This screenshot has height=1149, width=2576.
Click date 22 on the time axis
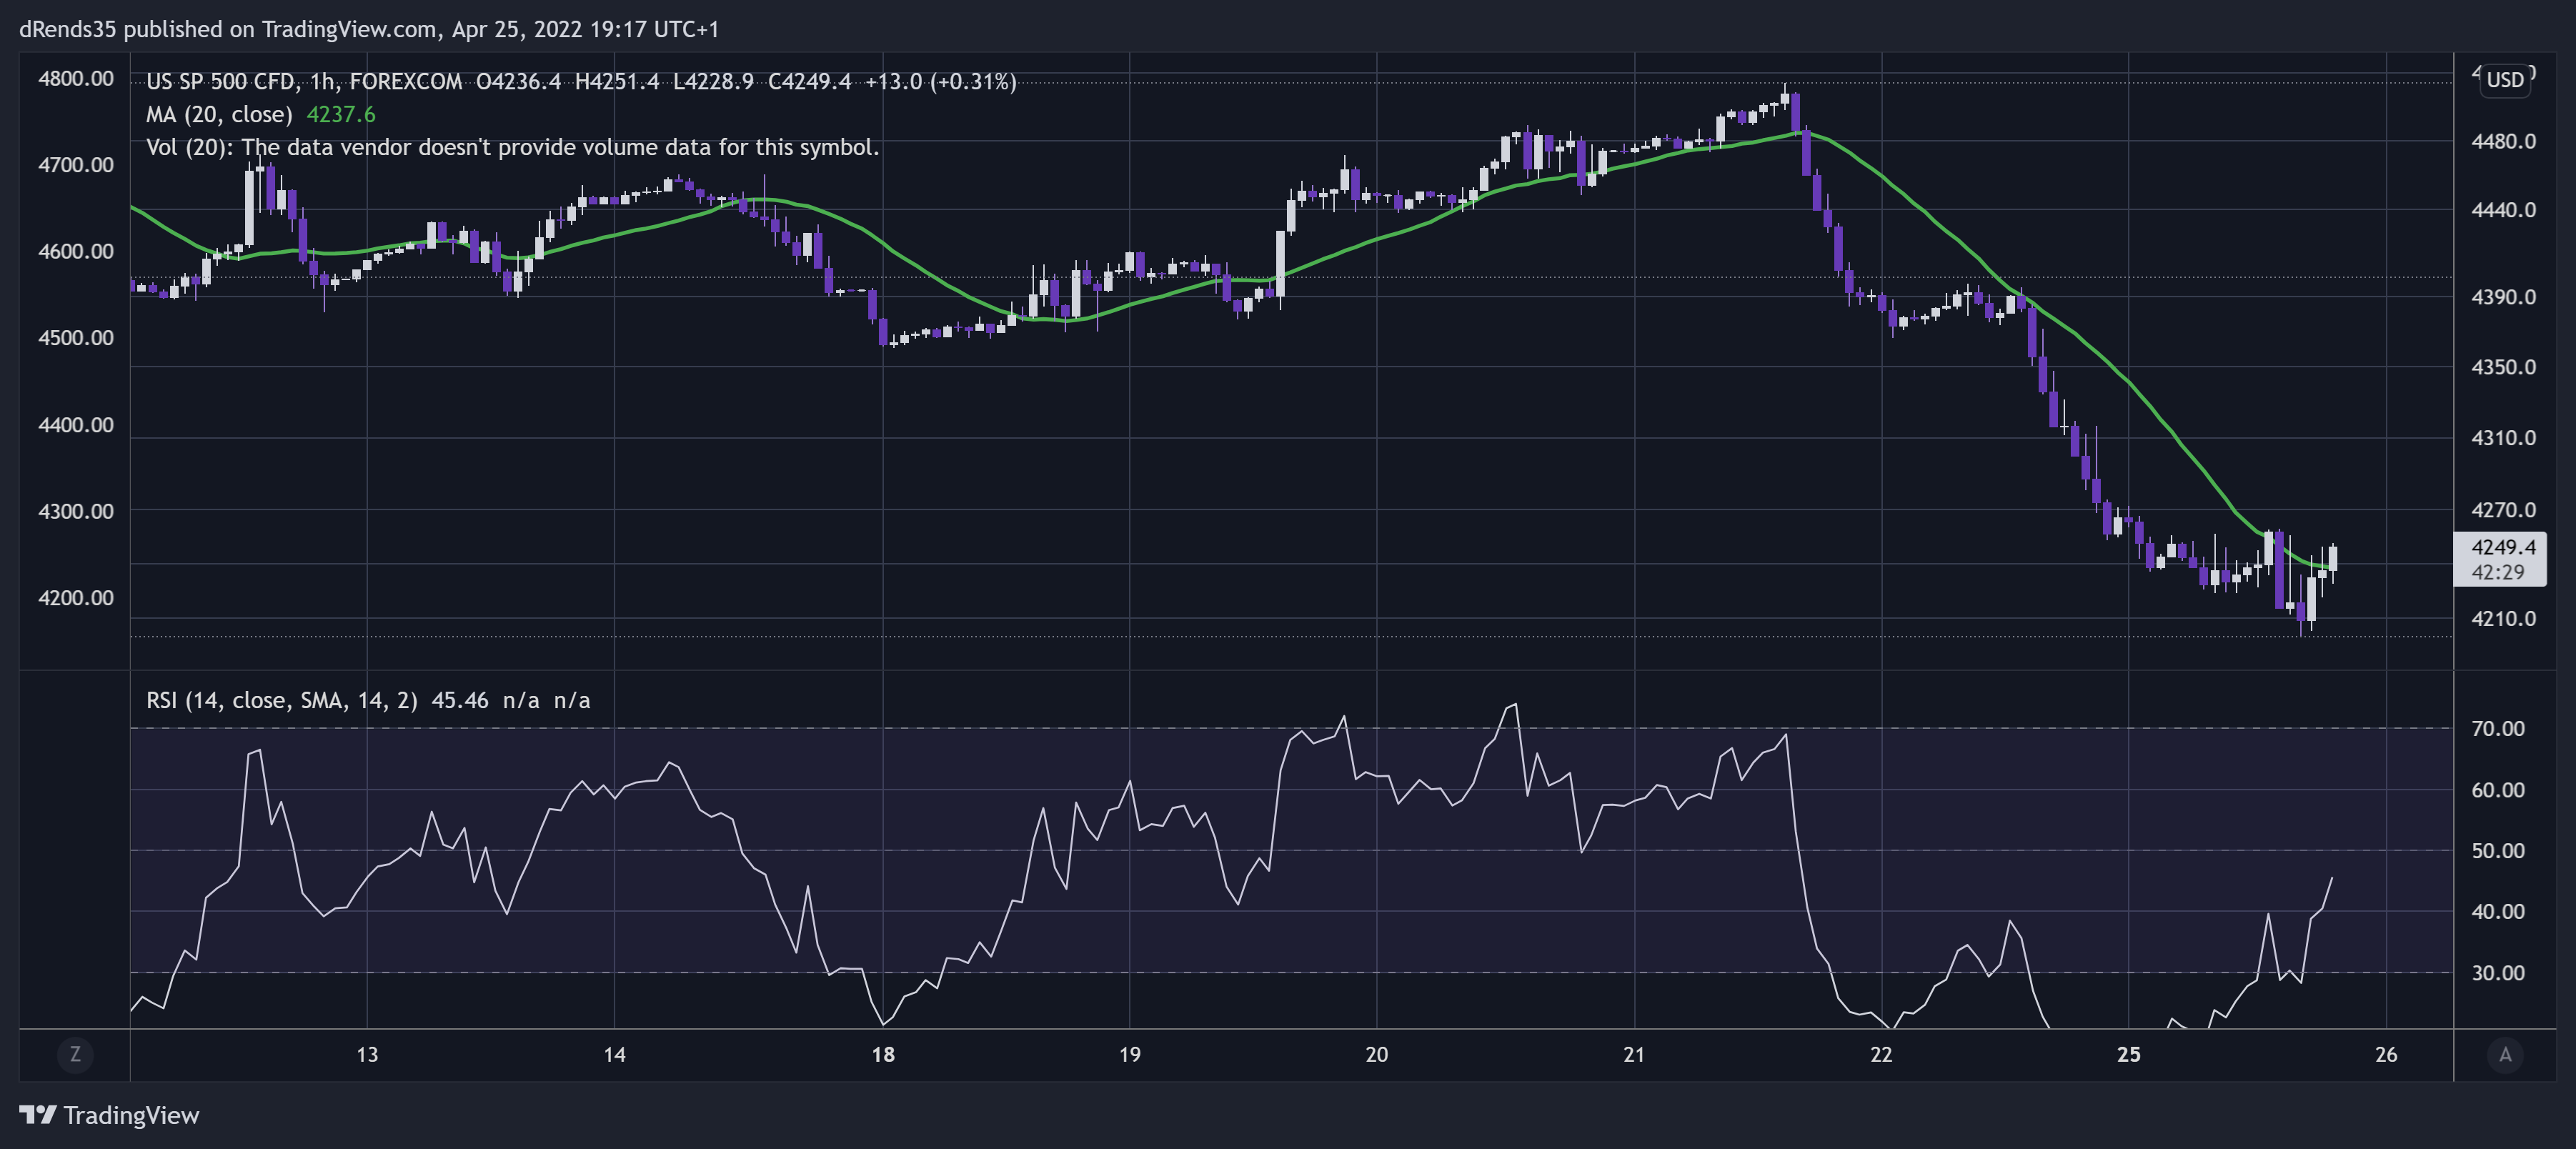coord(1881,1054)
